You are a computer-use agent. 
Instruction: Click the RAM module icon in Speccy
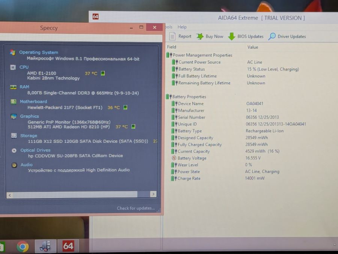(x=14, y=87)
